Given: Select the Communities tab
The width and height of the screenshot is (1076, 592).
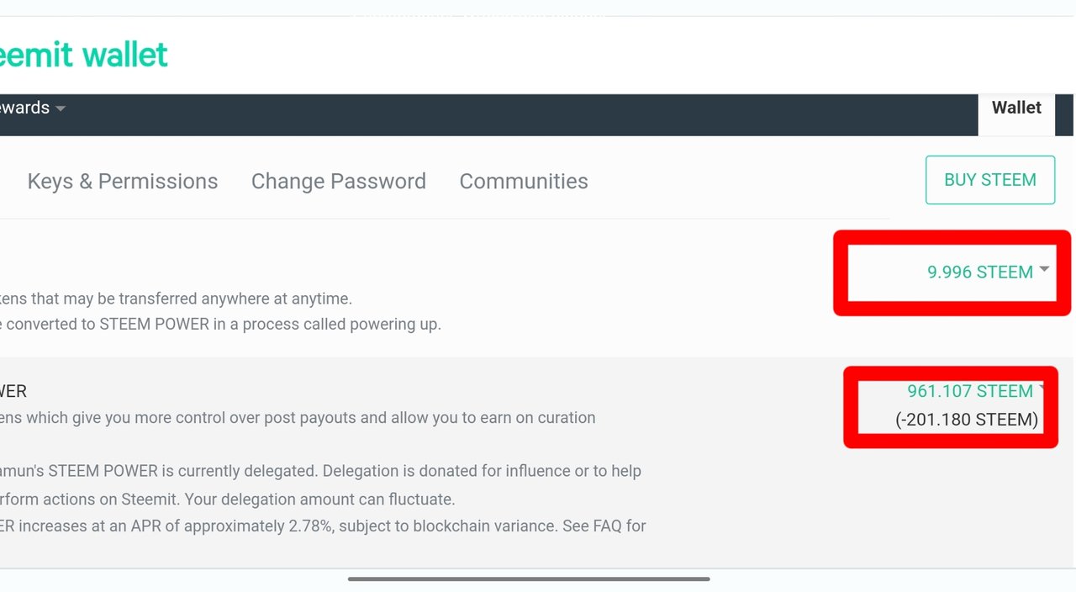Looking at the screenshot, I should pyautogui.click(x=523, y=182).
